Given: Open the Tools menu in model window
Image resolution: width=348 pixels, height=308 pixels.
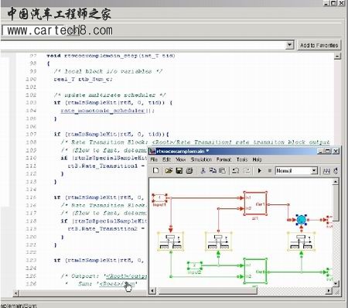Looking at the screenshot, I should (x=242, y=159).
